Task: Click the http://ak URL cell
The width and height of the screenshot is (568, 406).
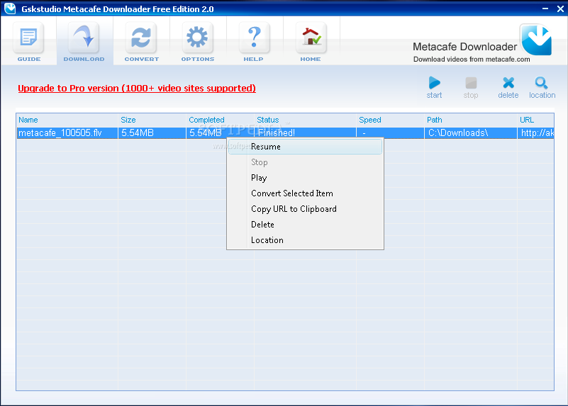Action: coord(536,132)
